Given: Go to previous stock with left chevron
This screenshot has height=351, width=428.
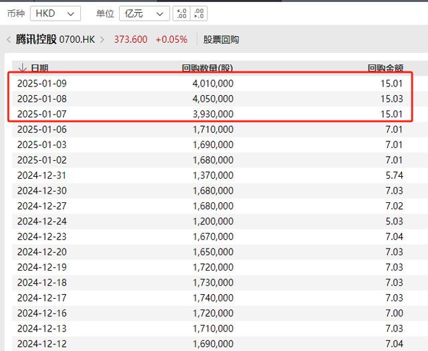Looking at the screenshot, I should (x=9, y=40).
